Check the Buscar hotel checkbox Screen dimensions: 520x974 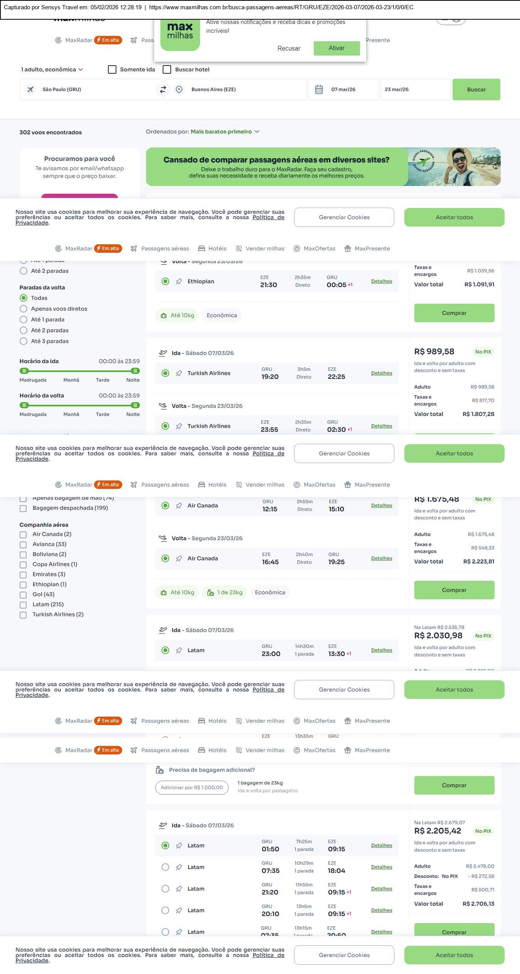167,69
